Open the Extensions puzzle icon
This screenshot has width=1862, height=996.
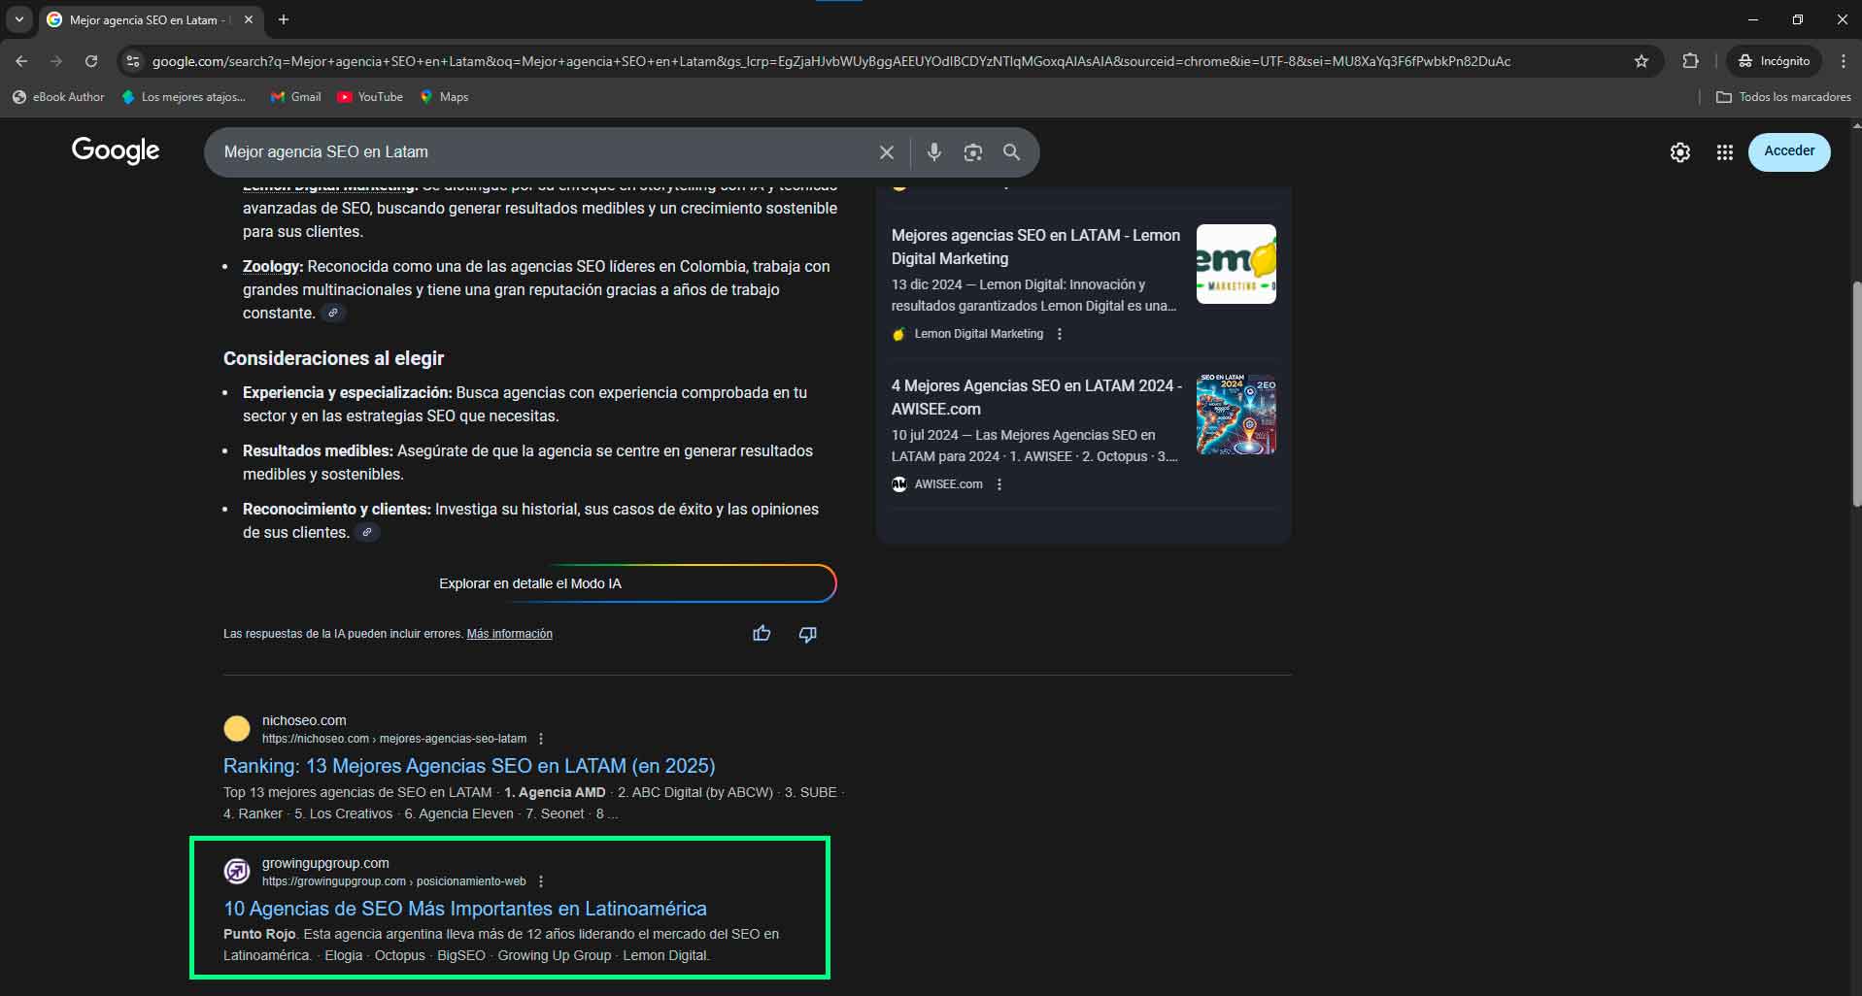coord(1691,61)
